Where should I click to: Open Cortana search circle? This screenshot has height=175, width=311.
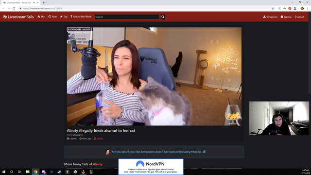[x=12, y=172]
